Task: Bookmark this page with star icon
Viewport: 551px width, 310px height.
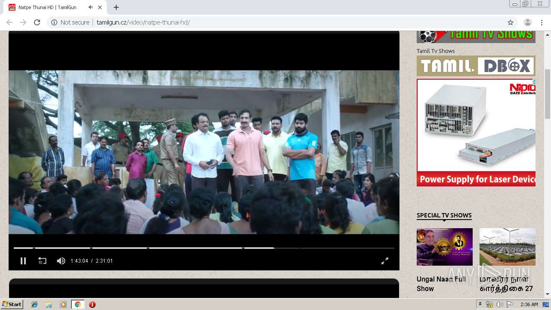Action: 511,22
